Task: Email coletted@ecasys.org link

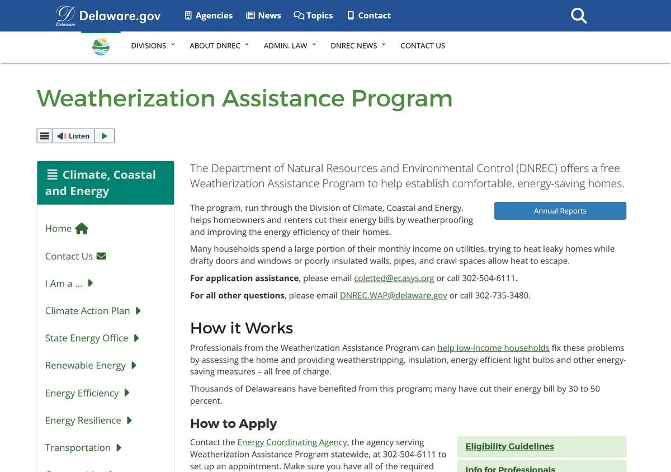Action: (394, 278)
